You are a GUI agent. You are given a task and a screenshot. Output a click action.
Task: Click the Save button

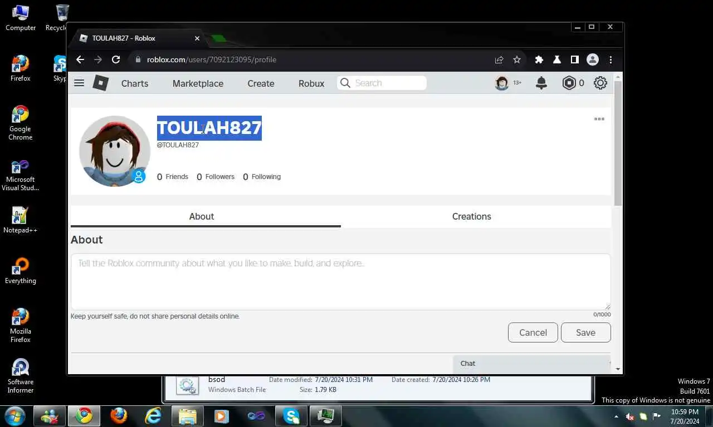click(585, 332)
